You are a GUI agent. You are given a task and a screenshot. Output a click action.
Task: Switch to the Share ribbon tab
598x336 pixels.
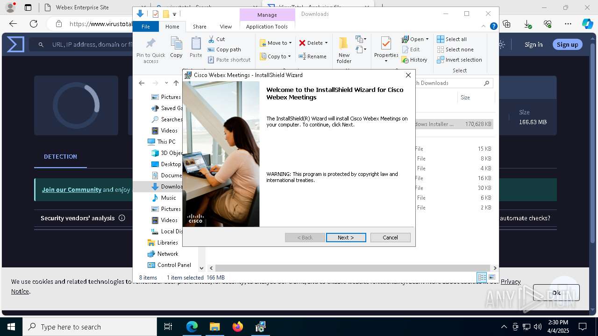pos(199,27)
